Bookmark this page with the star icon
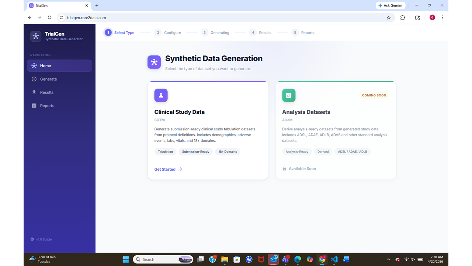Screen dimensions: 472x266 [x=389, y=17]
